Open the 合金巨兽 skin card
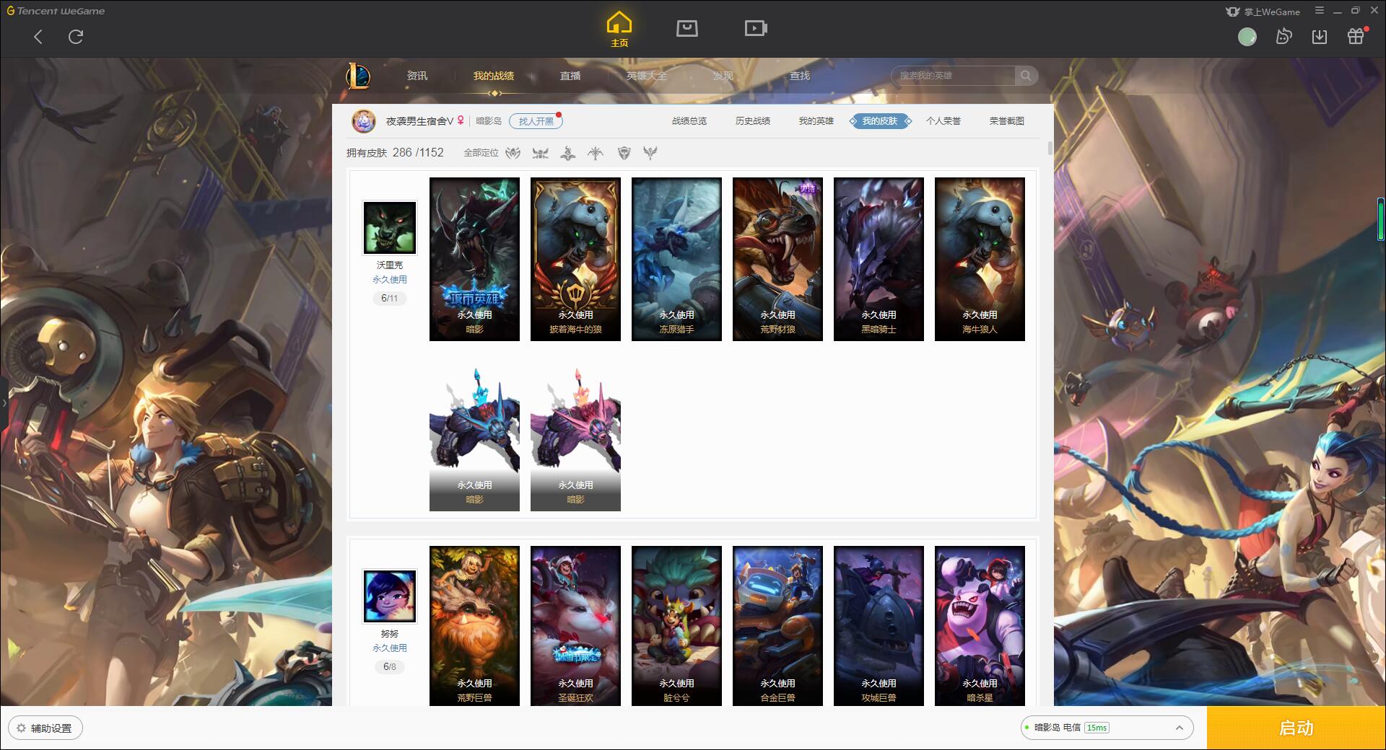Viewport: 1386px width, 750px height. pos(777,626)
